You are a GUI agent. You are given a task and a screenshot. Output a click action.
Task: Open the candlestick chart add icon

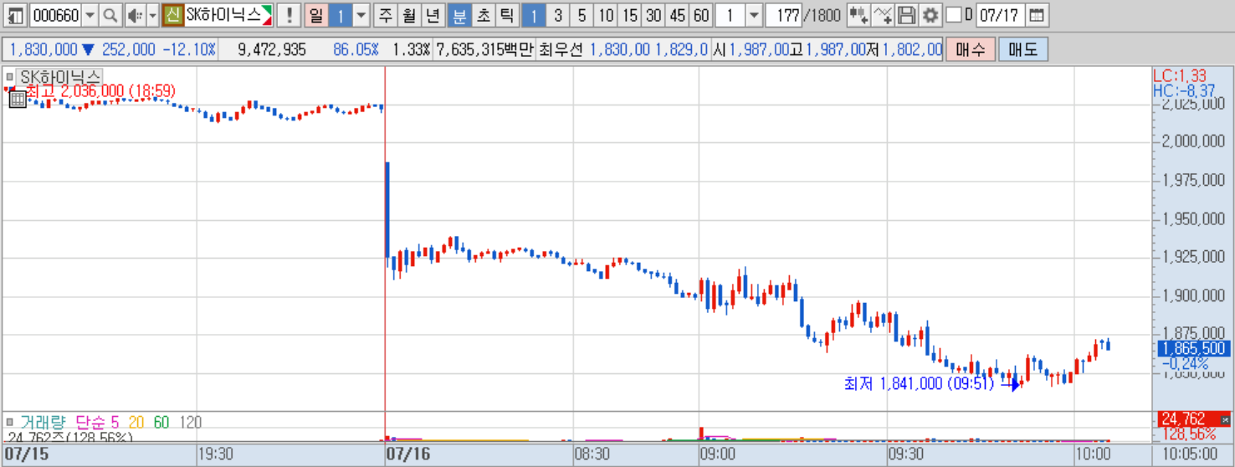[858, 15]
